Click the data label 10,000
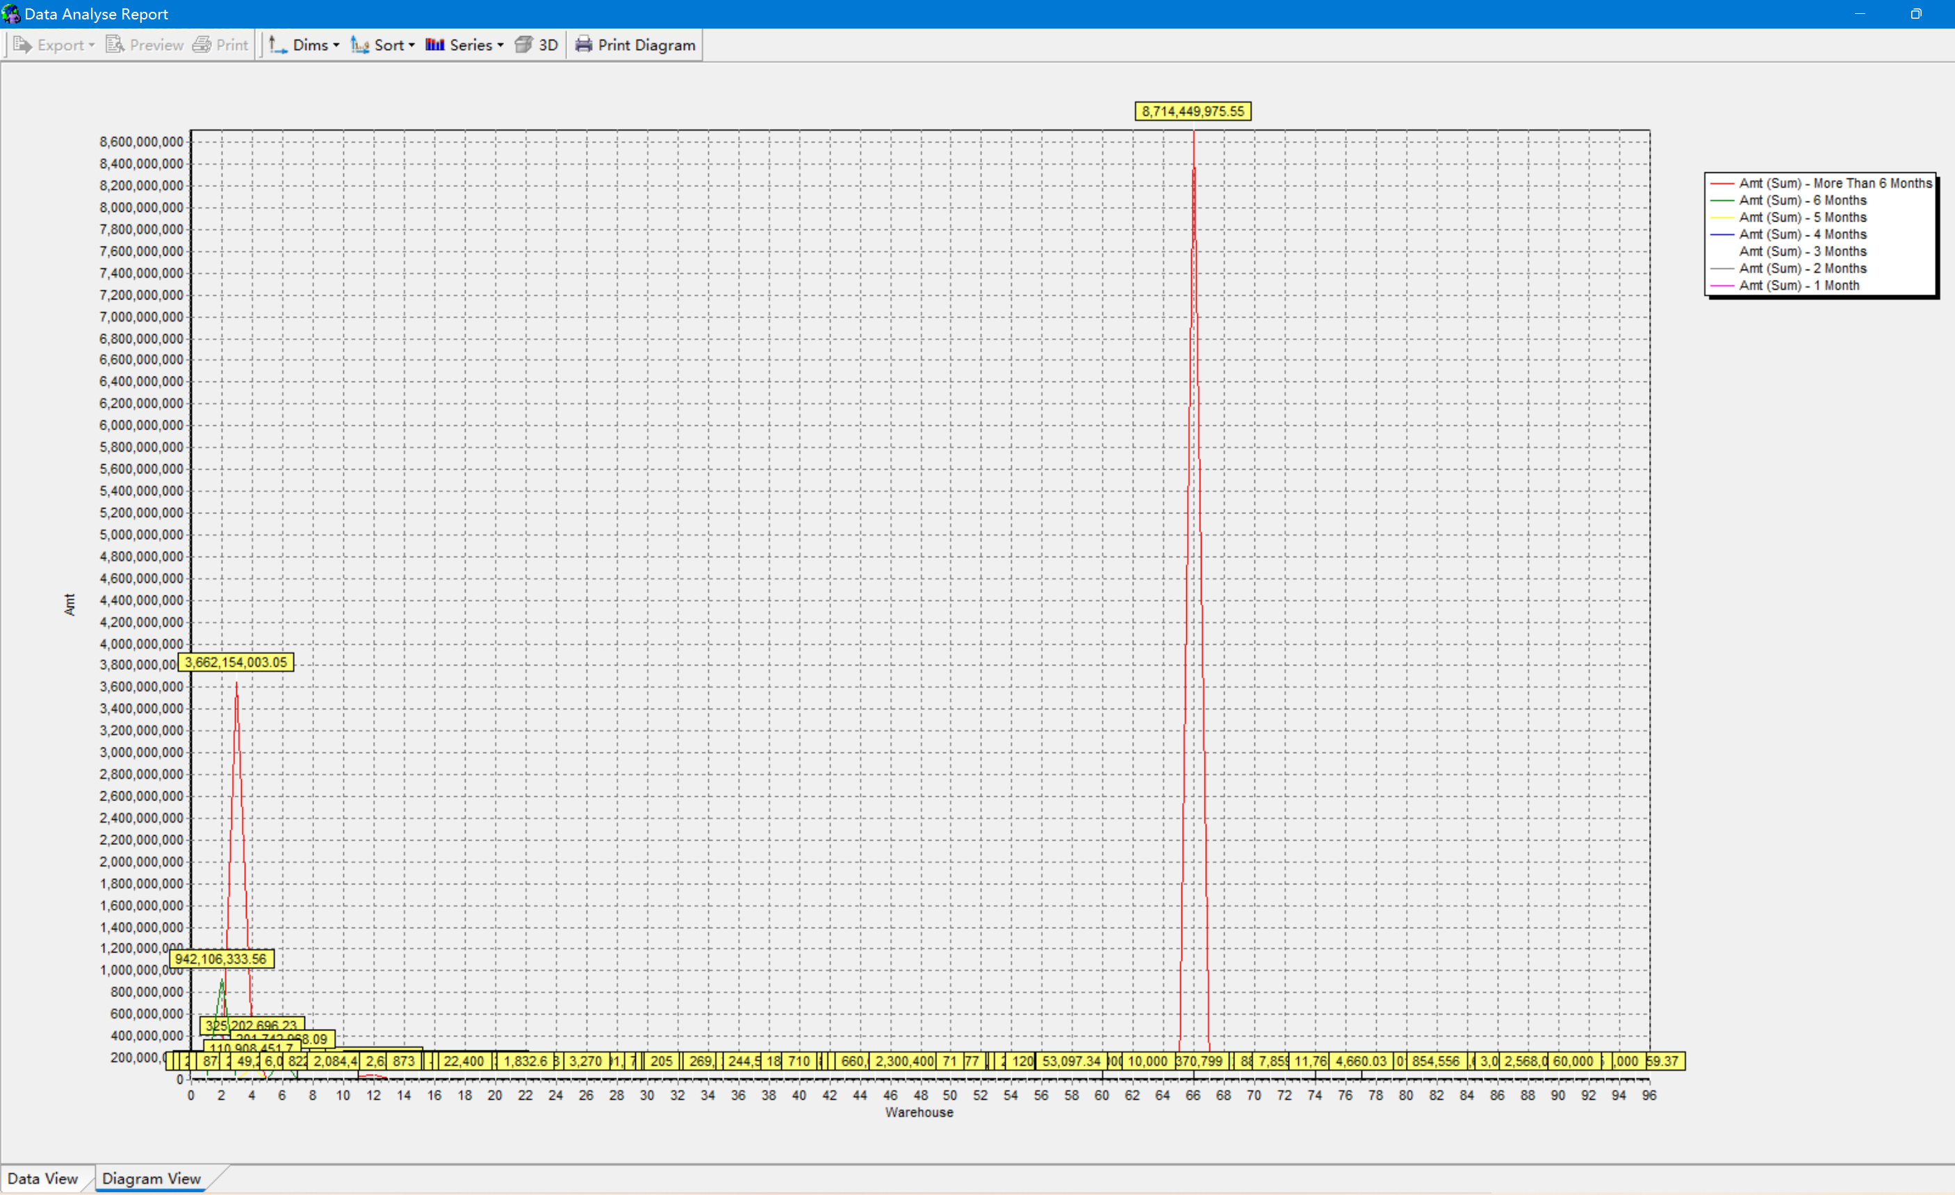Screen dimensions: 1955x1195 click(x=1147, y=1061)
